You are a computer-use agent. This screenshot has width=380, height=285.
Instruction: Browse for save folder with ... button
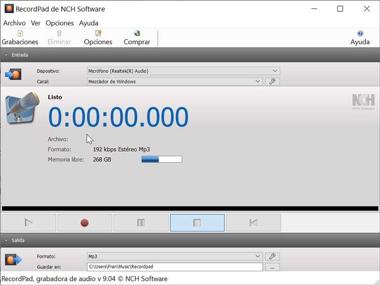coord(272,267)
